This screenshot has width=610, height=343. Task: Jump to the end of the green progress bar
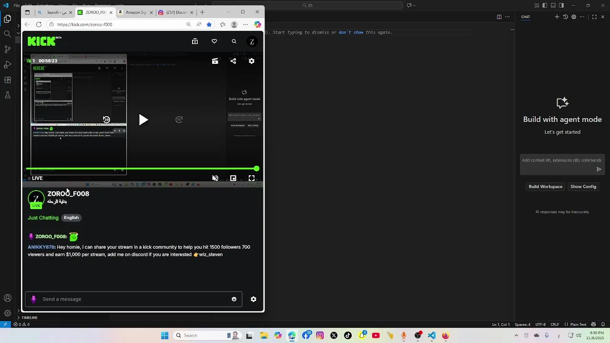(x=256, y=169)
